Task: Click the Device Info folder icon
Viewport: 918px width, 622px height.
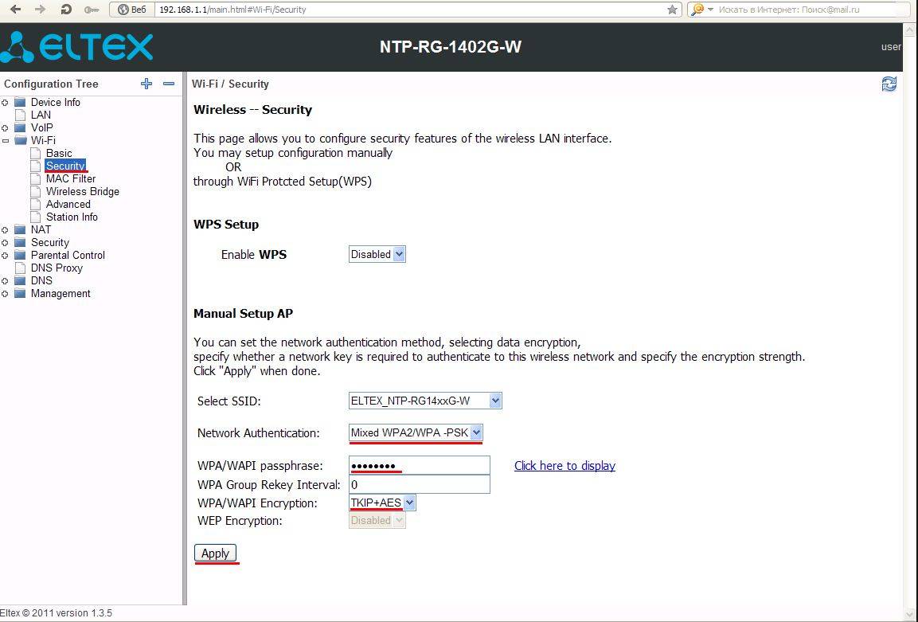Action: point(21,102)
